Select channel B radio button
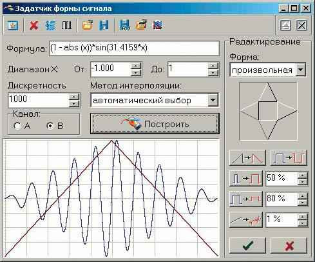The width and height of the screenshot is (315, 262). coord(50,126)
